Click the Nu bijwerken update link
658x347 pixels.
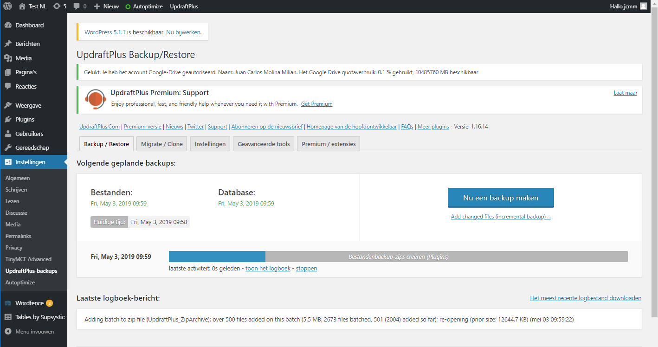(x=183, y=32)
